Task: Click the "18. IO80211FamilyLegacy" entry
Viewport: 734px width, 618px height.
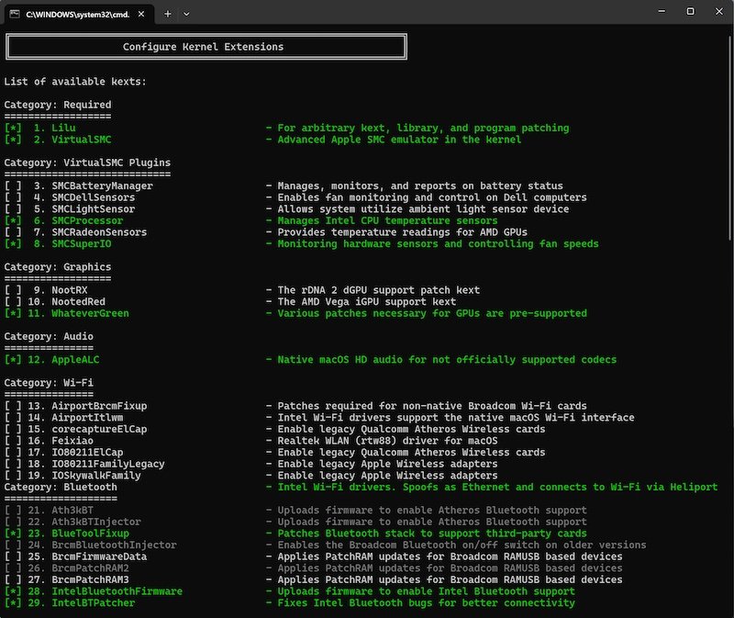Action: 96,465
